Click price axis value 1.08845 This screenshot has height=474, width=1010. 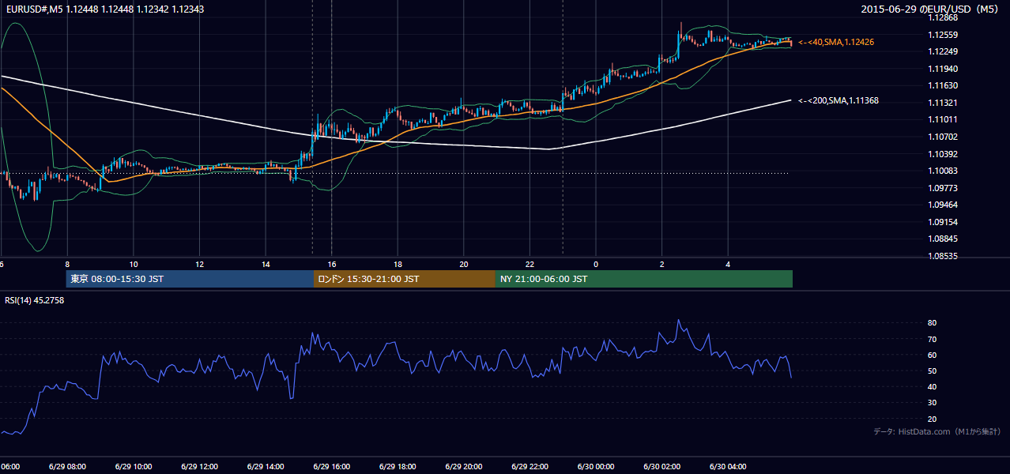pyautogui.click(x=943, y=239)
